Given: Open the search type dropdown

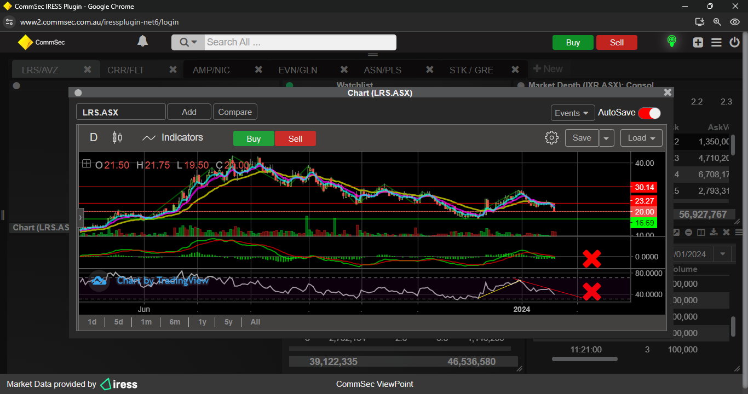Looking at the screenshot, I should pyautogui.click(x=188, y=43).
